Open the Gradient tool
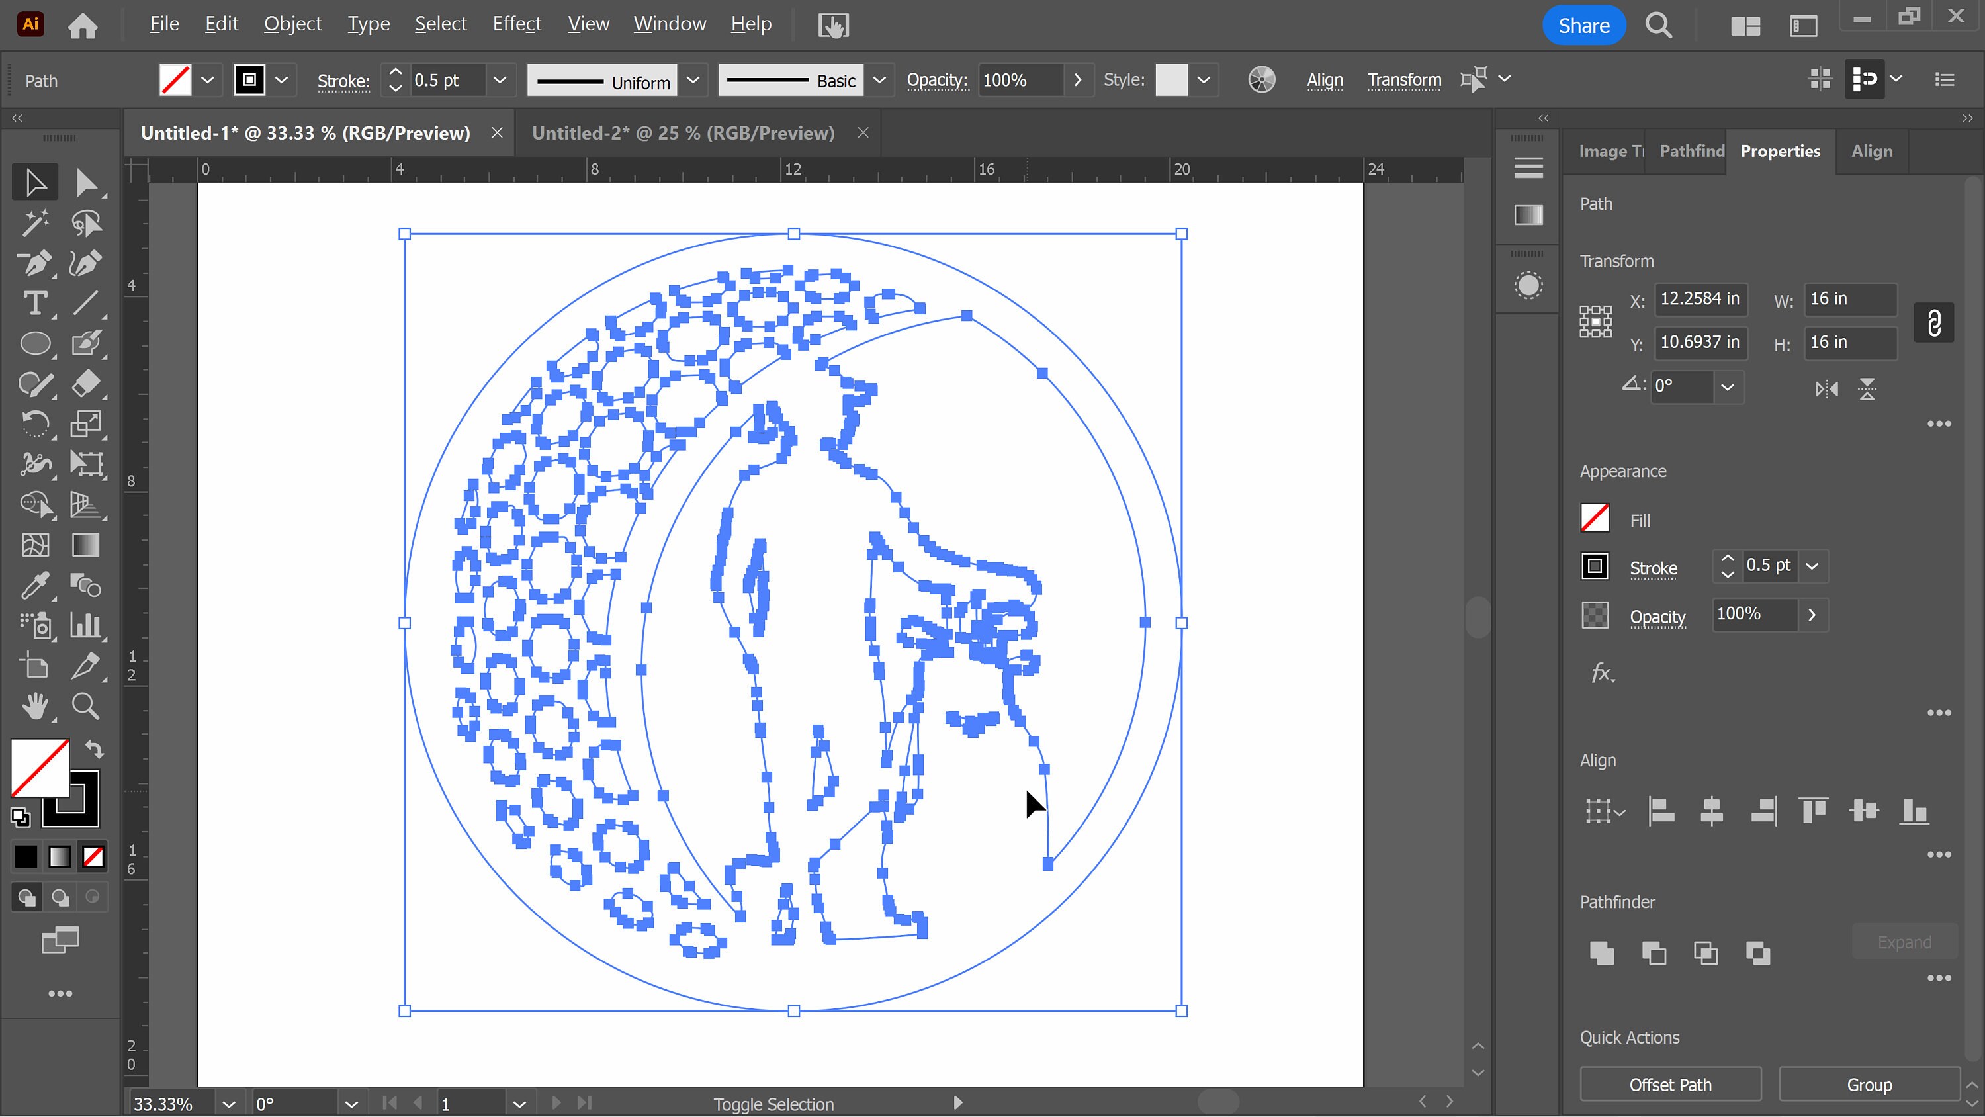Screen dimensions: 1985x1117 [85, 545]
